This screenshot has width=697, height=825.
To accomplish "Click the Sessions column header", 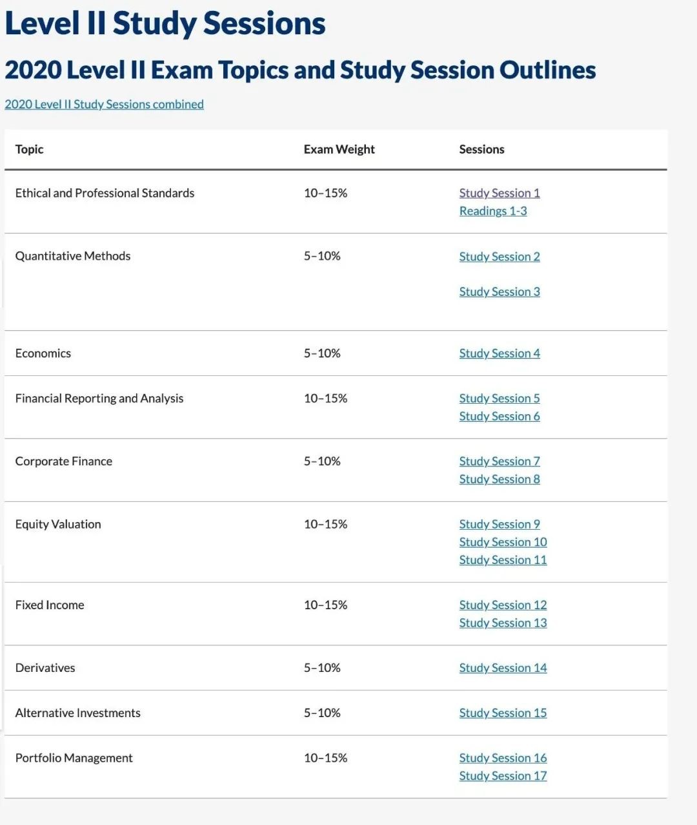I will click(x=481, y=149).
